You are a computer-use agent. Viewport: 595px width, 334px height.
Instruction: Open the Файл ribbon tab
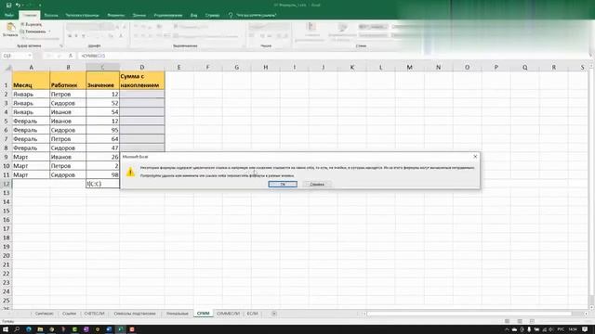[x=9, y=15]
